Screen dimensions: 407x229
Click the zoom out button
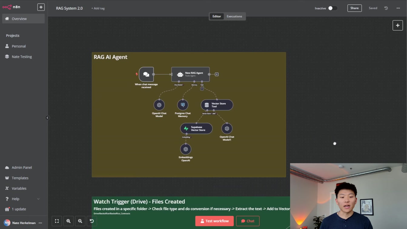(80, 221)
